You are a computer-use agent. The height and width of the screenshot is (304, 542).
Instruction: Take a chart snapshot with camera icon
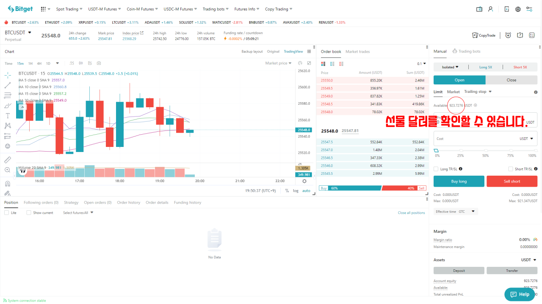click(99, 63)
